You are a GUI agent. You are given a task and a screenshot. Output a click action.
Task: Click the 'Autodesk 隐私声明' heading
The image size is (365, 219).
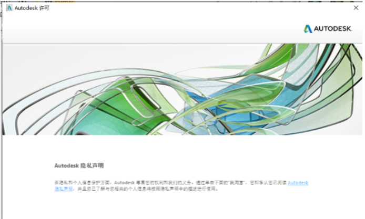[x=79, y=165]
